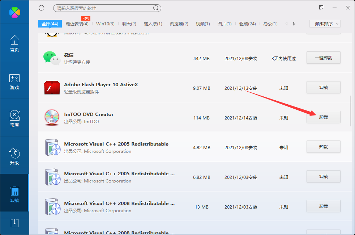
Task: Switch to the 聊天(2) tab
Action: pyautogui.click(x=129, y=24)
